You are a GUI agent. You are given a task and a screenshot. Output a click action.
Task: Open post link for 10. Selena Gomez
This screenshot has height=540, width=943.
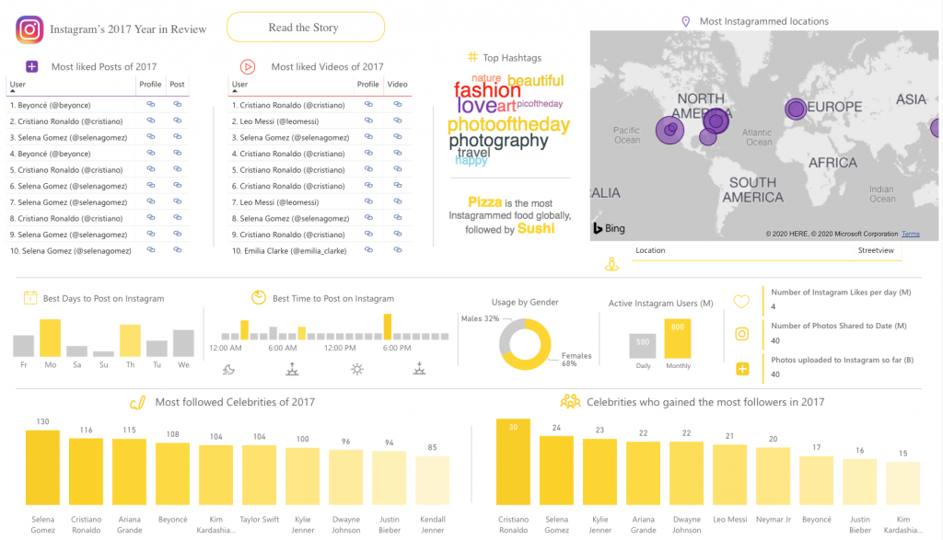[178, 250]
